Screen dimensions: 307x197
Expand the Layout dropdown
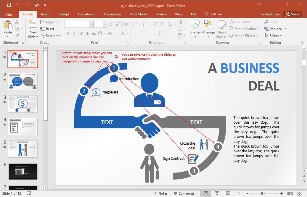(x=50, y=22)
